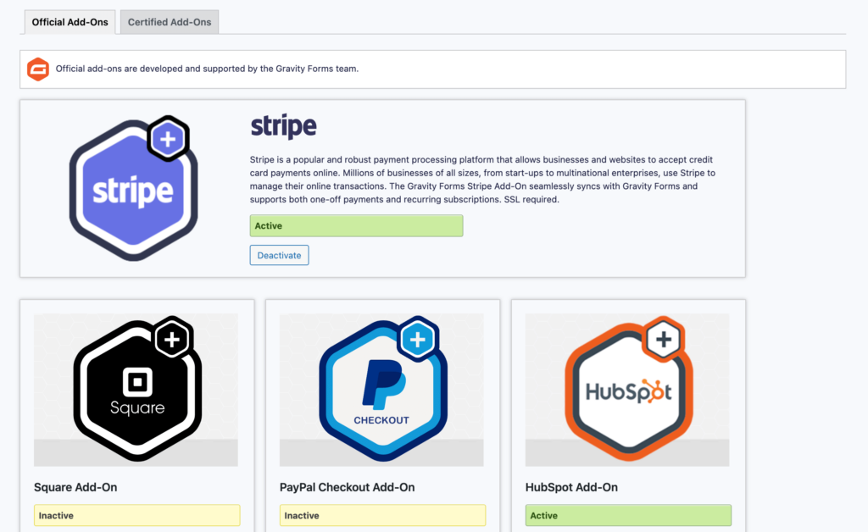Open the Certified Add-Ons tab
The width and height of the screenshot is (868, 532).
tap(170, 22)
